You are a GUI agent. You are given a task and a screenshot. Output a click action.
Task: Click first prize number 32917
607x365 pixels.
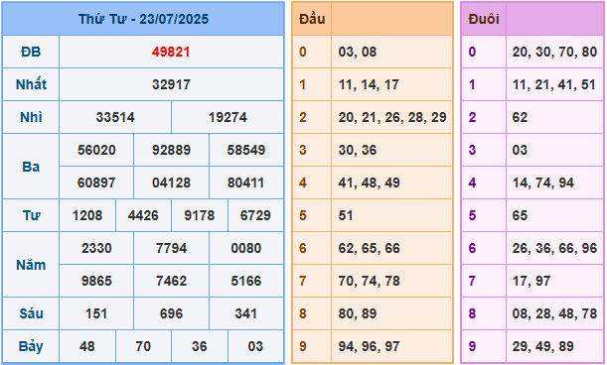coord(171,84)
